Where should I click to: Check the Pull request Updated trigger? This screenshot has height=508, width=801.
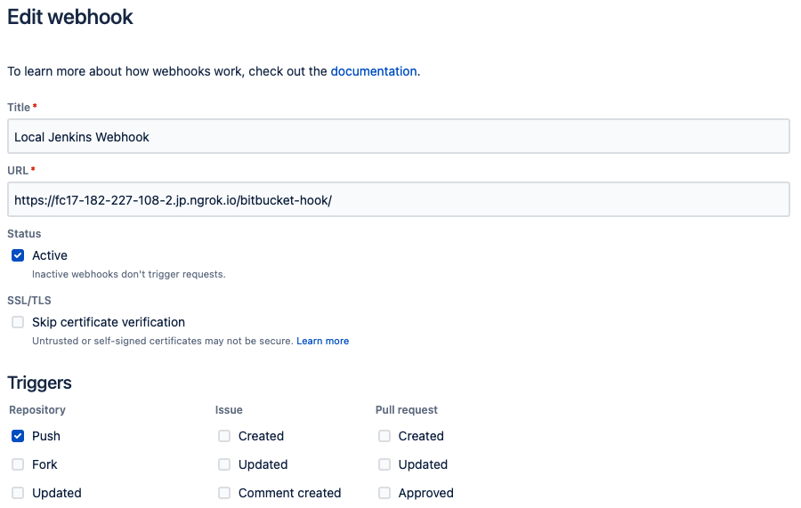(384, 464)
